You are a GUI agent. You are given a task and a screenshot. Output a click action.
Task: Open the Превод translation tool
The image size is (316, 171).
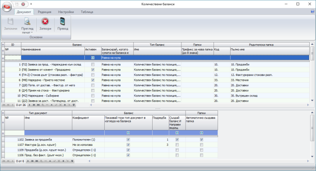(x=63, y=24)
